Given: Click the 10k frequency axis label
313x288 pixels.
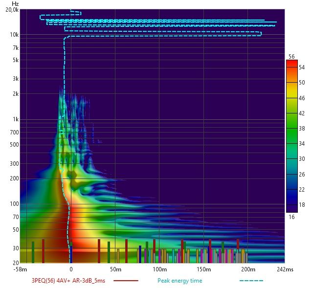Looking at the screenshot, I should click(14, 35).
